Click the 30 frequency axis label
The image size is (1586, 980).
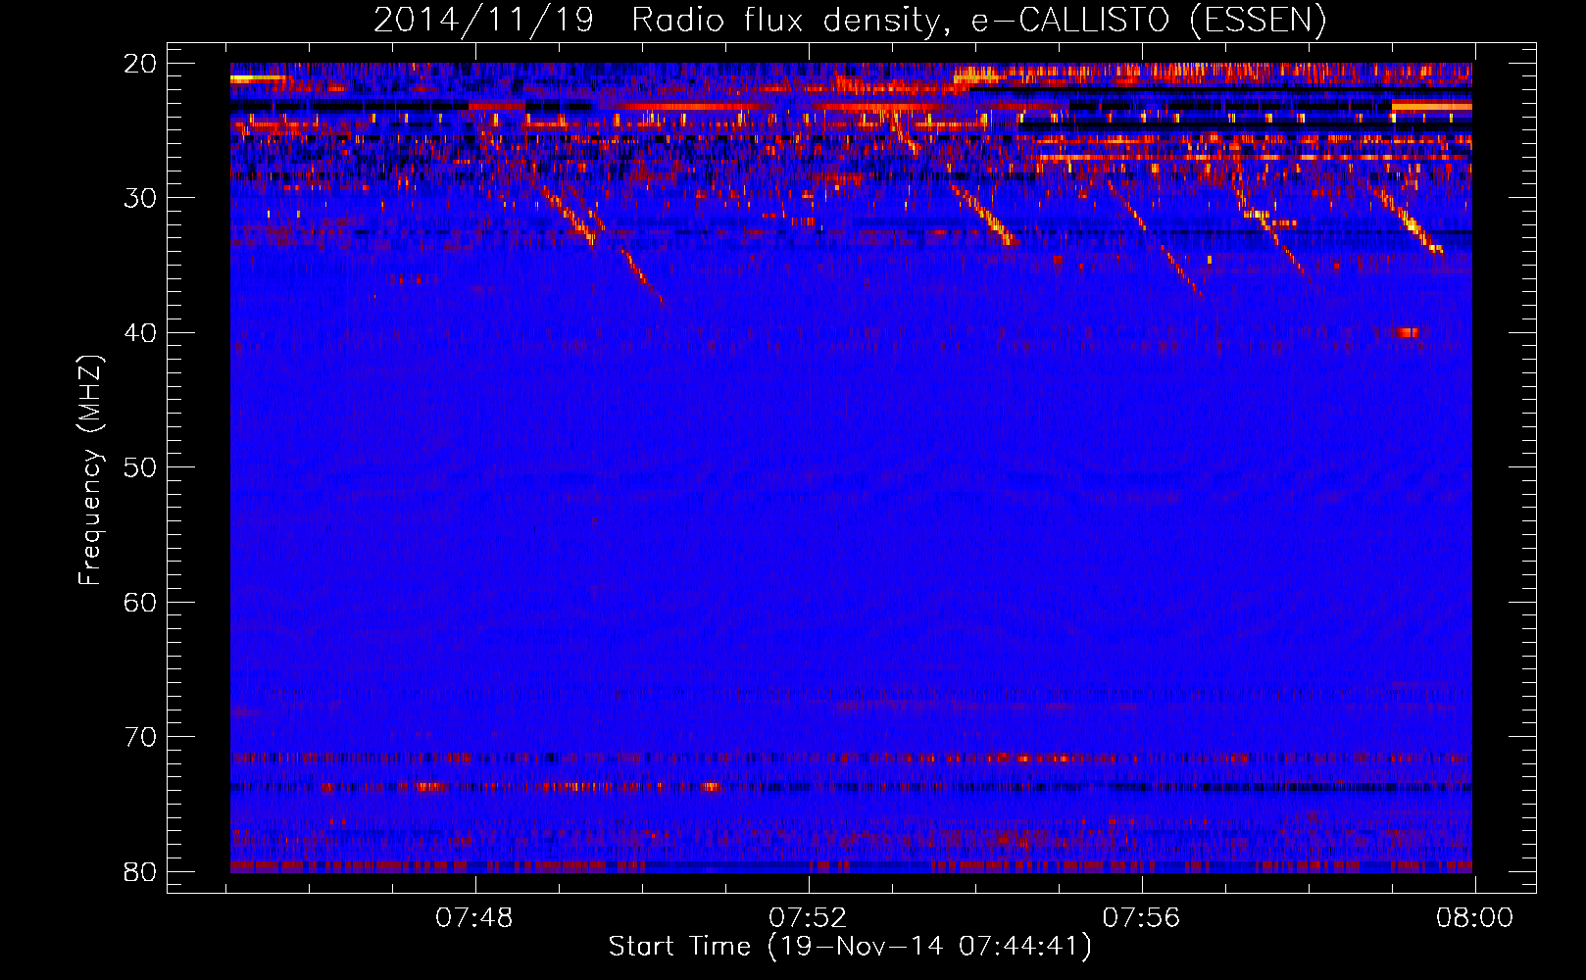140,198
